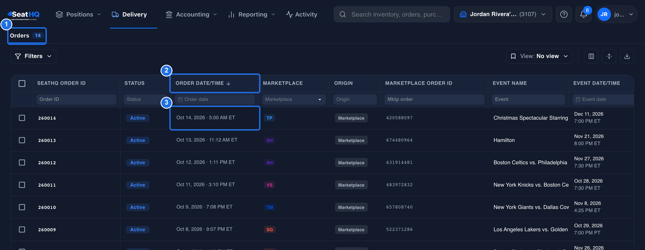Select checkbox for order 260009
645x250 pixels.
pos(22,229)
